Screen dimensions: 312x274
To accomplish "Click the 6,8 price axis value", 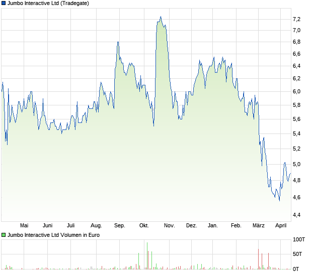I will pyautogui.click(x=296, y=42).
